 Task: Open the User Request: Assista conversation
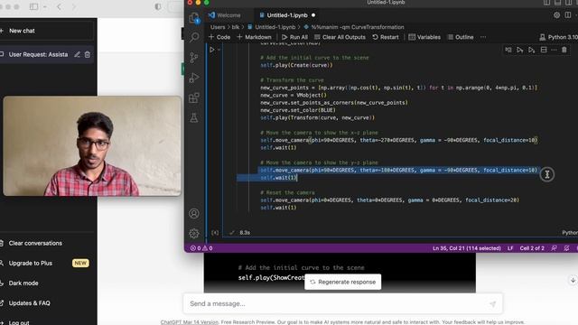38,54
